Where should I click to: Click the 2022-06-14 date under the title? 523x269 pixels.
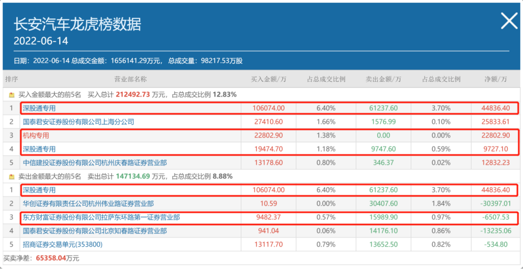tap(41, 41)
